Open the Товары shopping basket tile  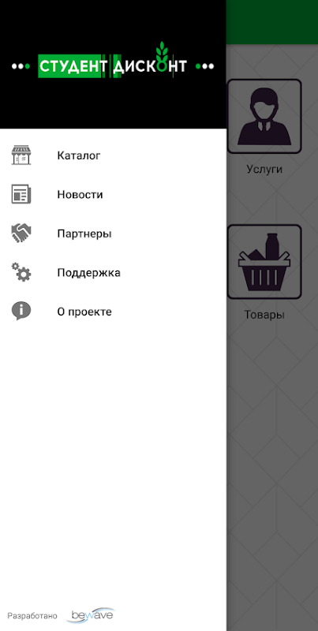(x=264, y=262)
